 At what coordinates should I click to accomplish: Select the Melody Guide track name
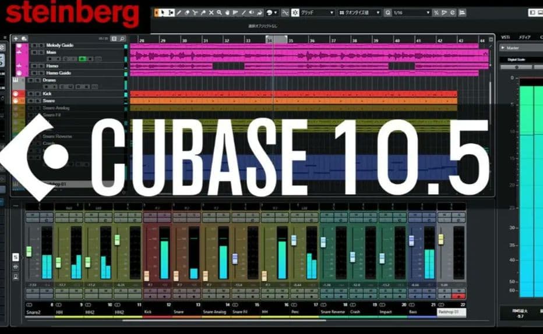(x=59, y=45)
